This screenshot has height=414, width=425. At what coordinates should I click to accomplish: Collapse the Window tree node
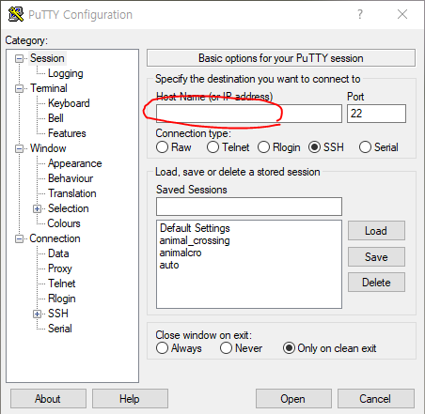[x=19, y=148]
